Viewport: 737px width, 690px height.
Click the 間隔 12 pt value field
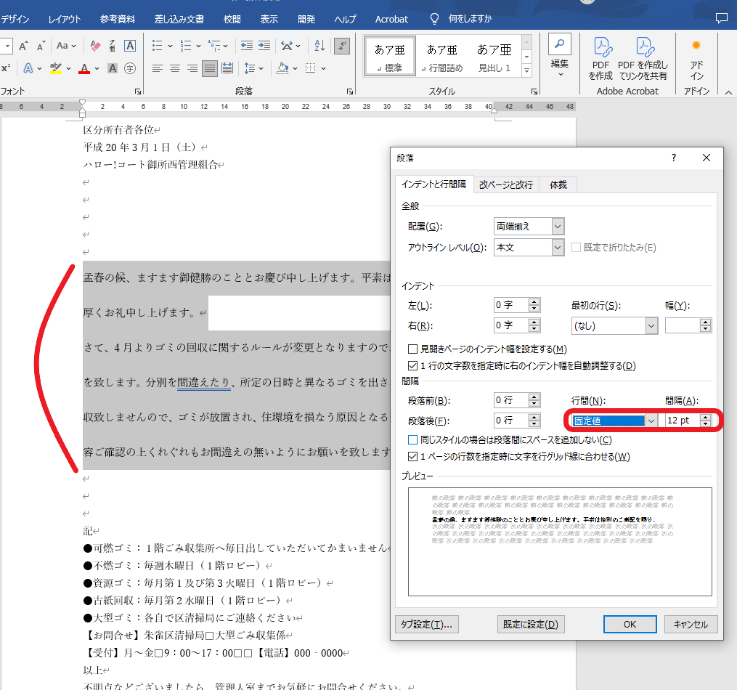tap(683, 421)
